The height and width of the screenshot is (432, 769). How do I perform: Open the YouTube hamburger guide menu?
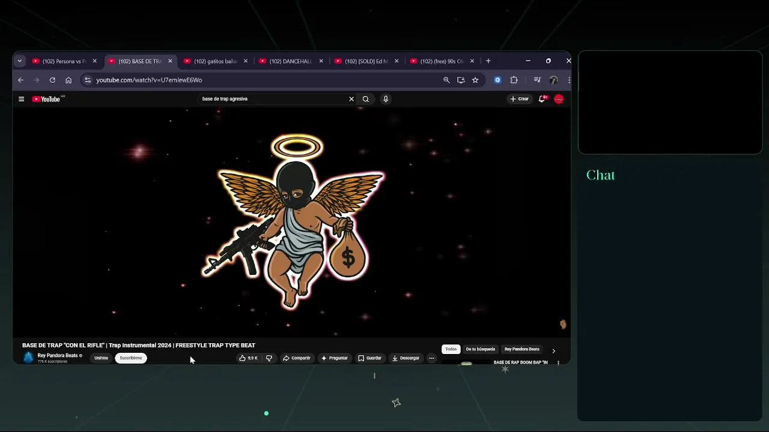tap(21, 99)
